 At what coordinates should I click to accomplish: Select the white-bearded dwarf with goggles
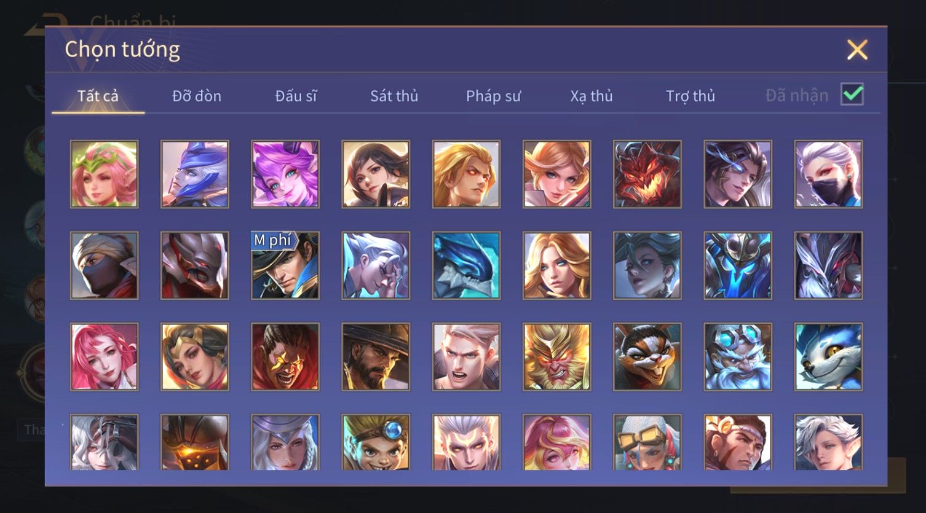738,356
